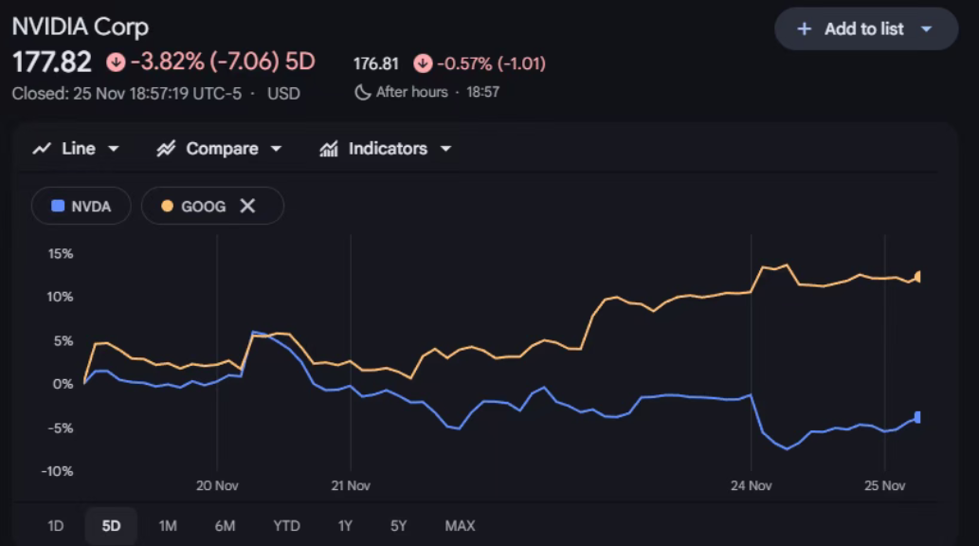This screenshot has width=979, height=546.
Task: Select the YTD time range tab
Action: [x=285, y=525]
